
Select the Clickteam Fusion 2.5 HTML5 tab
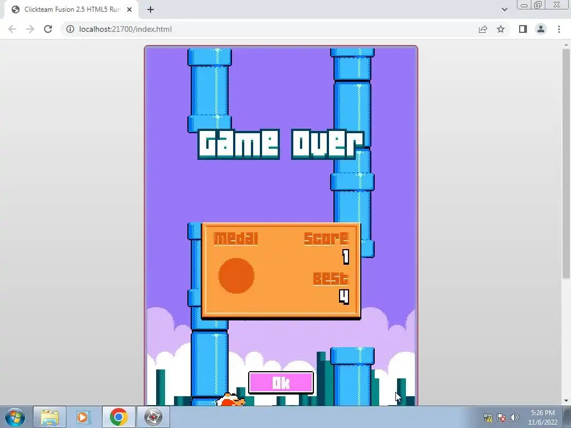pyautogui.click(x=71, y=9)
